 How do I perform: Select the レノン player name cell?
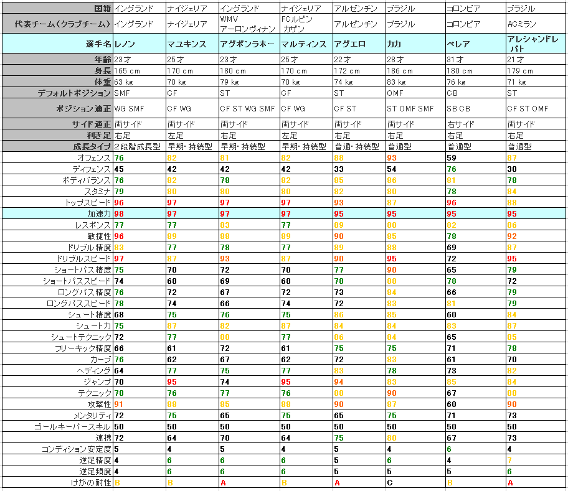pyautogui.click(x=138, y=44)
